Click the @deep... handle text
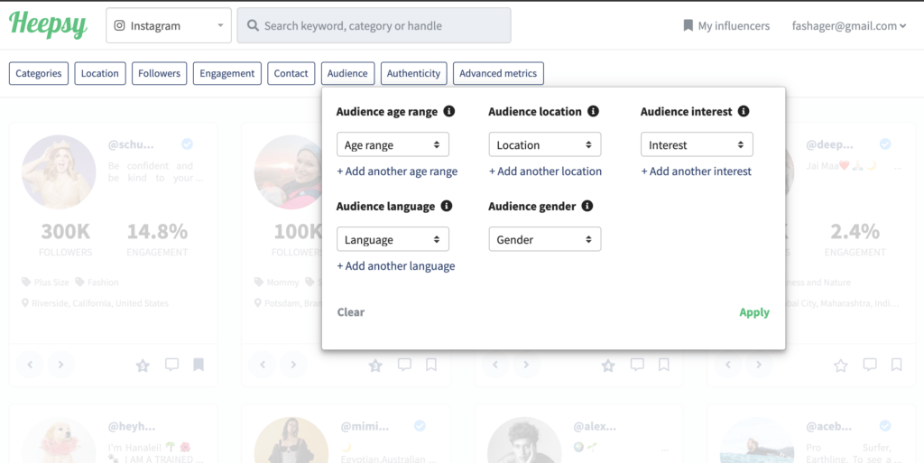Viewport: 924px width, 463px height. [830, 145]
